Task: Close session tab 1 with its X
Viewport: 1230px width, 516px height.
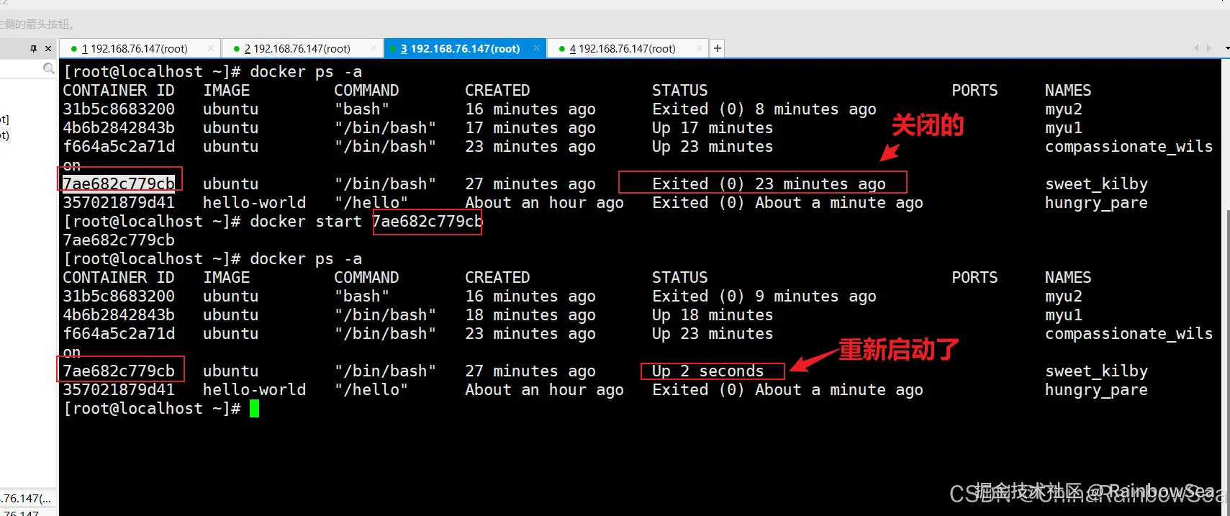Action: 211,48
